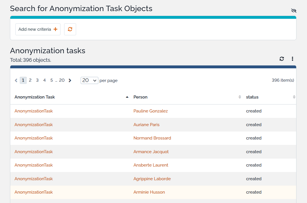Image resolution: width=307 pixels, height=203 pixels.
Task: Click the Person column sort control
Action: [239, 97]
